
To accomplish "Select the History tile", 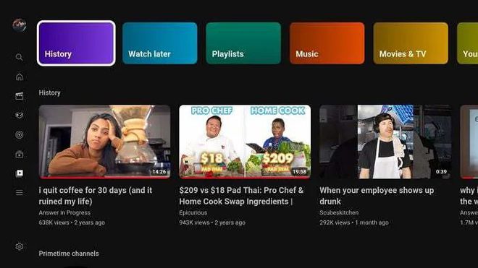I will point(76,43).
